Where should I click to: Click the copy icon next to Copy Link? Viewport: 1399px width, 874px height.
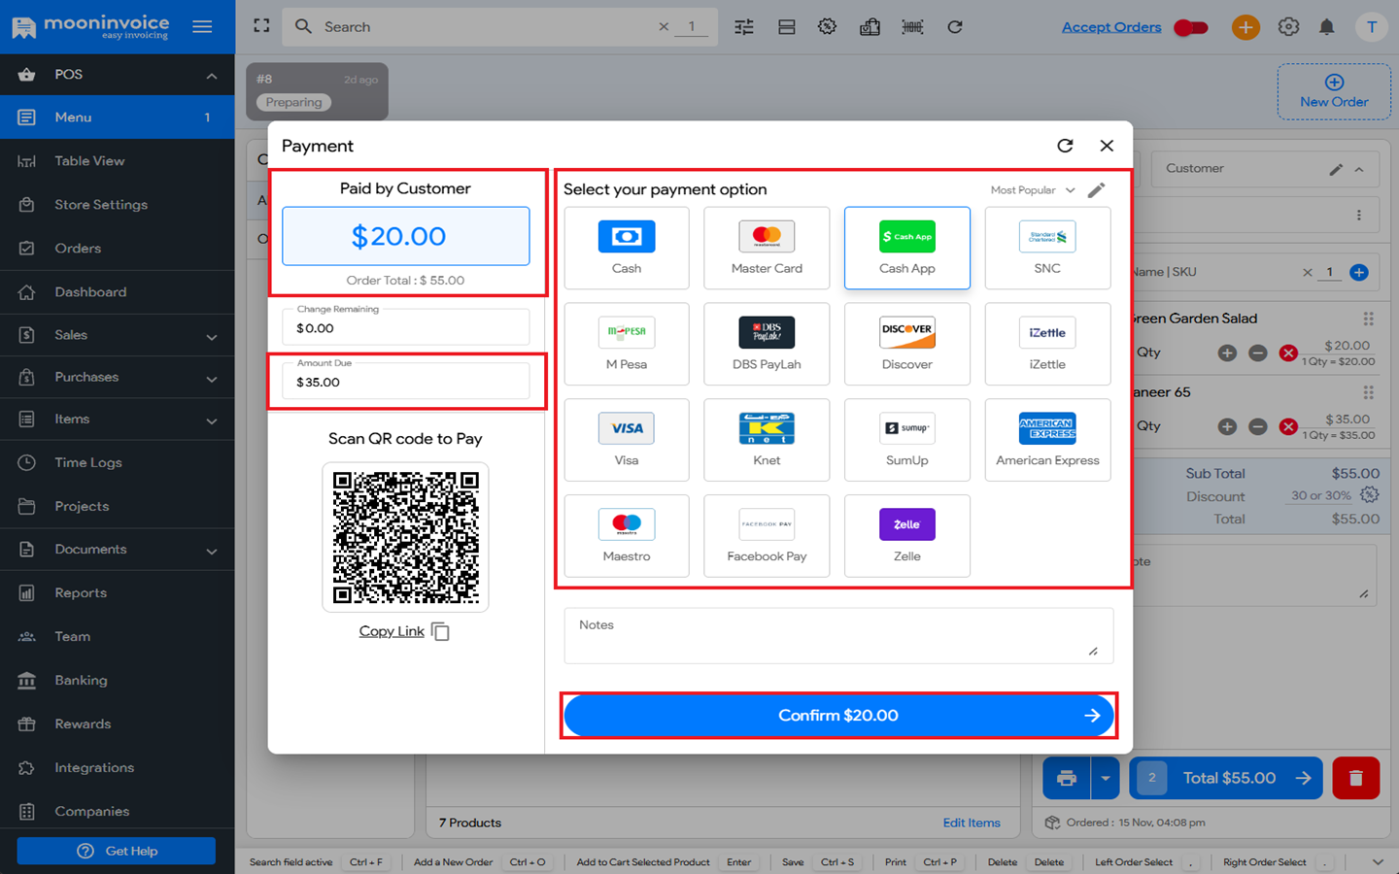[x=440, y=630]
